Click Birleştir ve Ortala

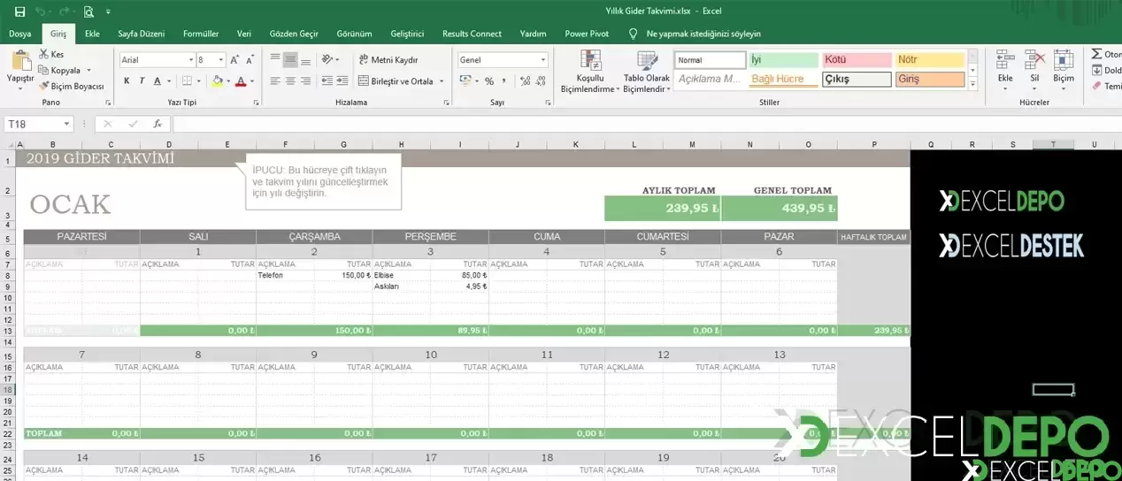click(396, 81)
